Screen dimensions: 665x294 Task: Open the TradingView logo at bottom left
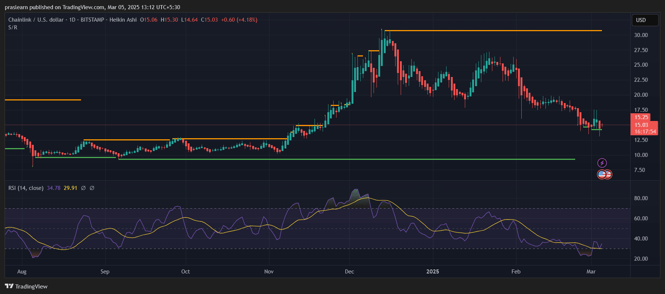(26, 286)
